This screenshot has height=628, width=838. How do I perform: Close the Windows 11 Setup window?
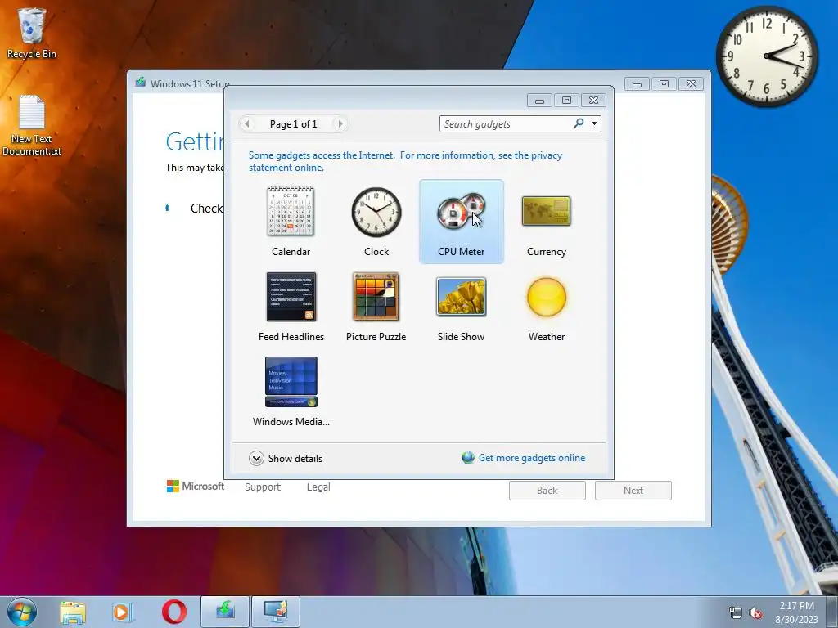[x=691, y=84]
